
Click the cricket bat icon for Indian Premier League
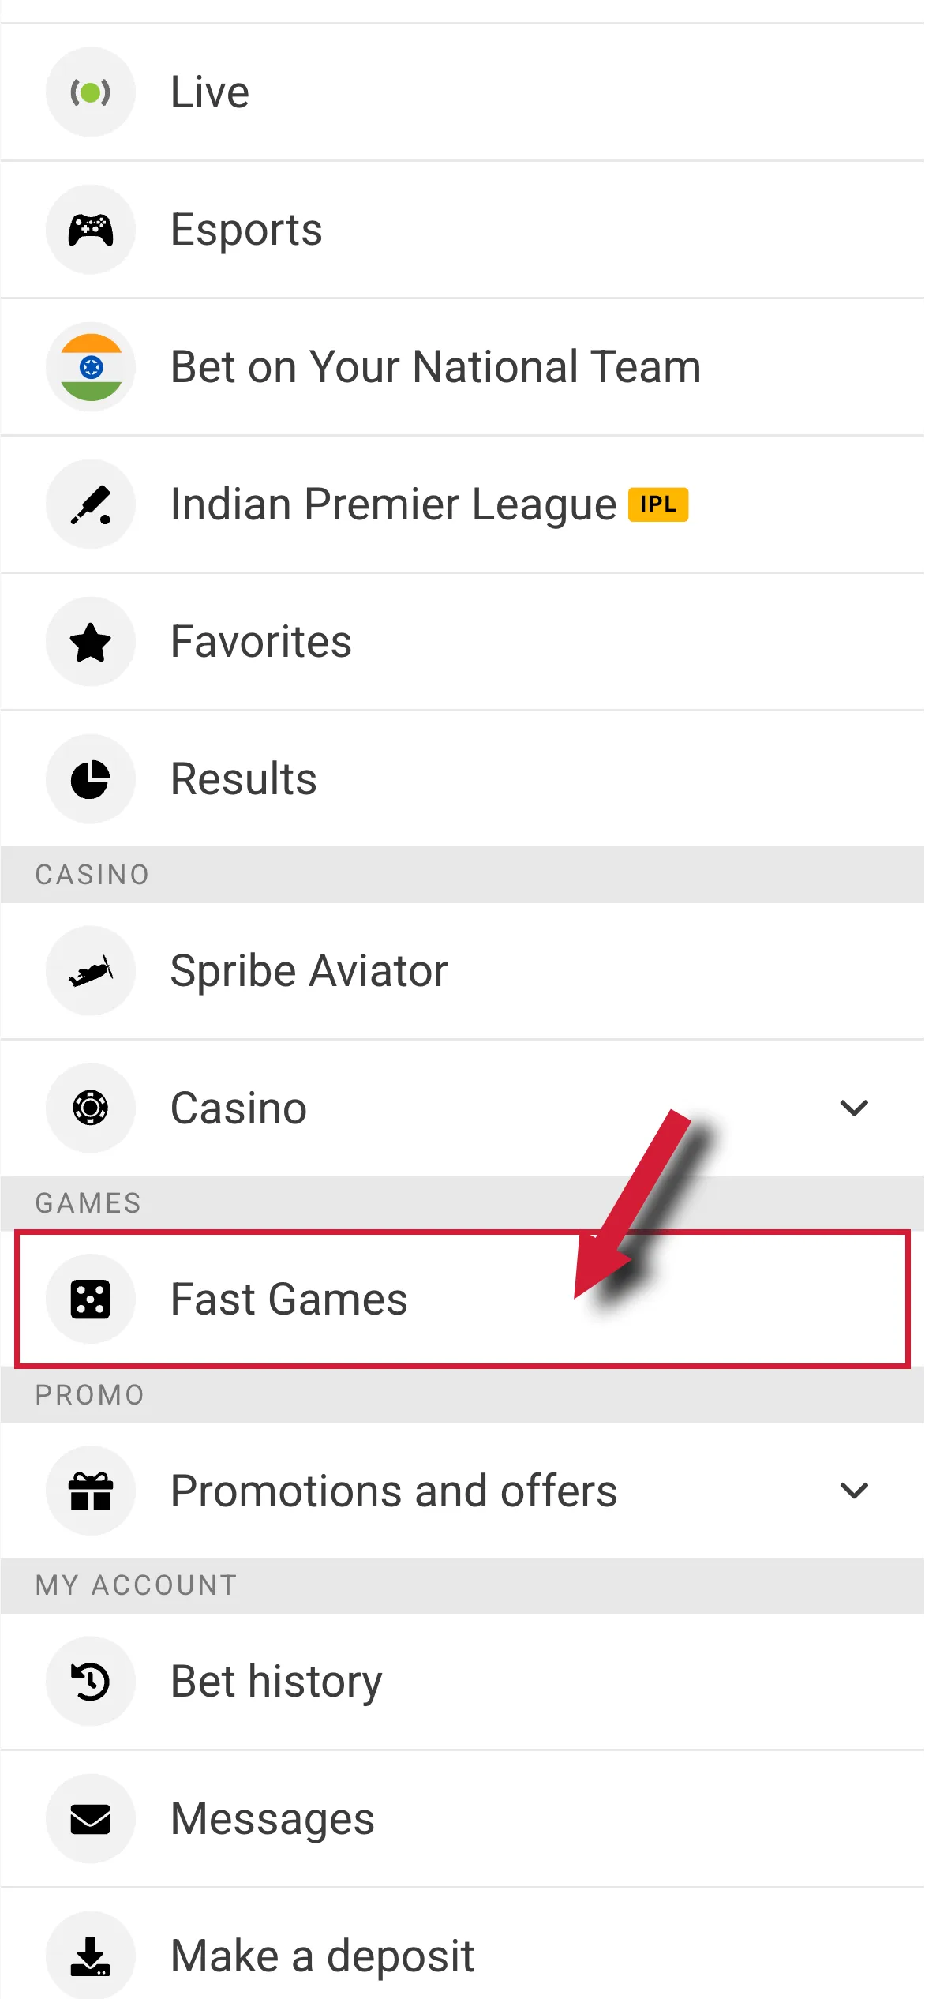(x=90, y=503)
